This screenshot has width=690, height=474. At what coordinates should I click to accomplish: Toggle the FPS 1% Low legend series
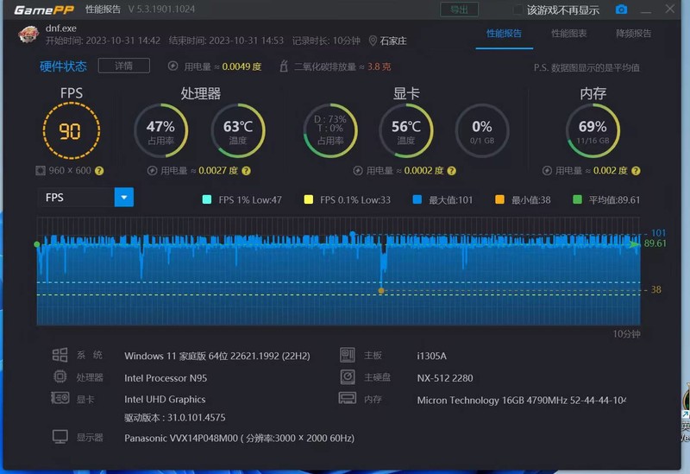click(206, 199)
